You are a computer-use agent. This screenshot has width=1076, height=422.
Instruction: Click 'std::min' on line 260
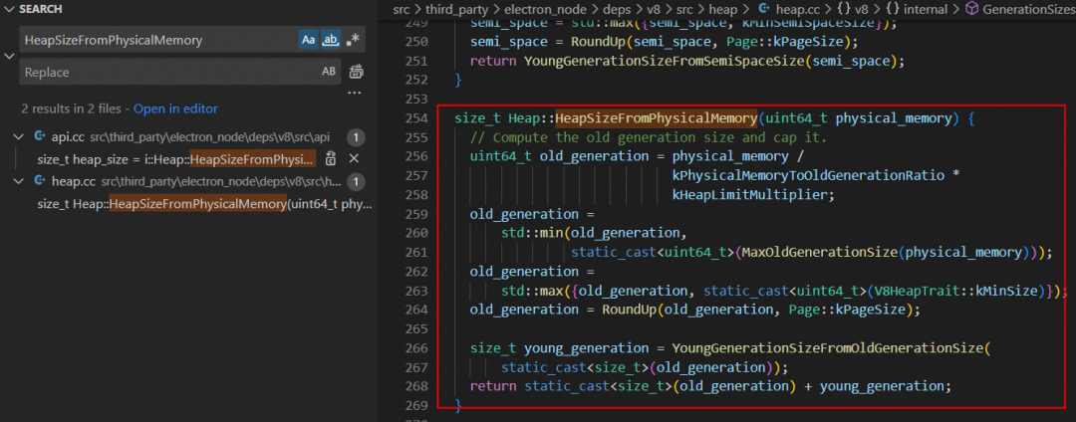[x=532, y=233]
